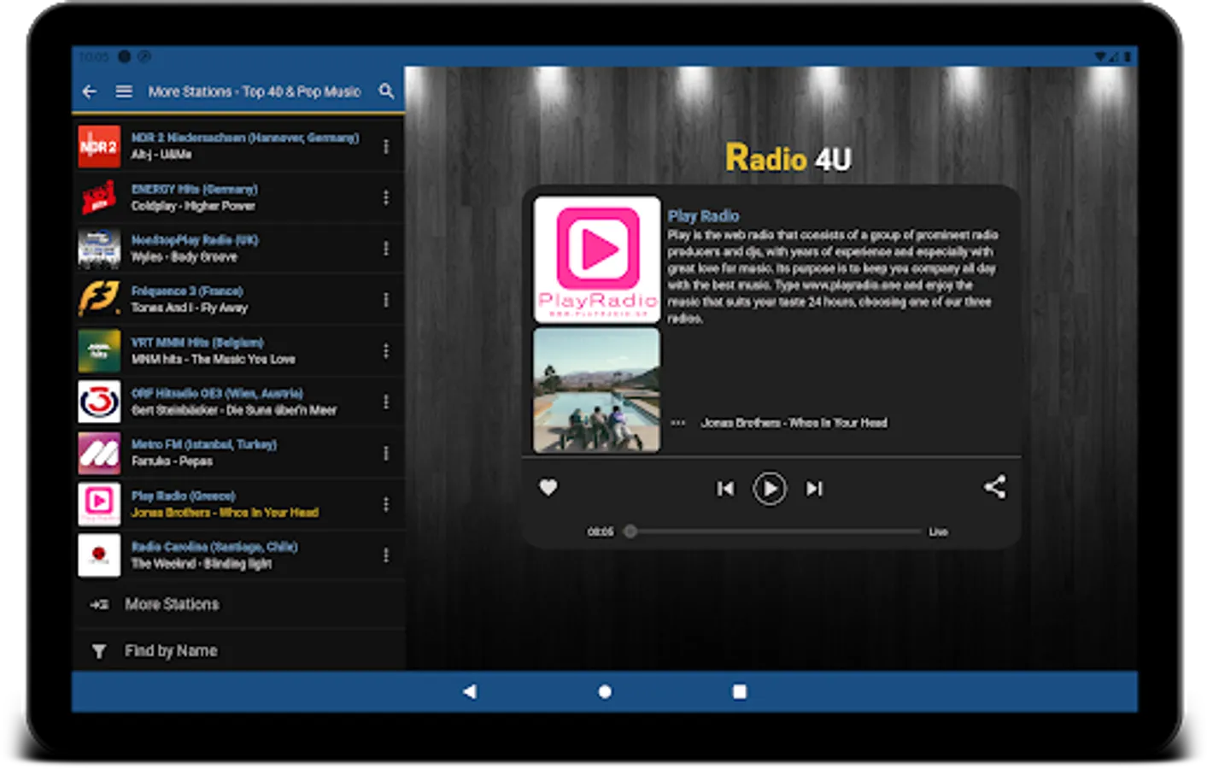This screenshot has height=769, width=1207.
Task: Open options for VRT MNM Hits
Action: tap(386, 351)
